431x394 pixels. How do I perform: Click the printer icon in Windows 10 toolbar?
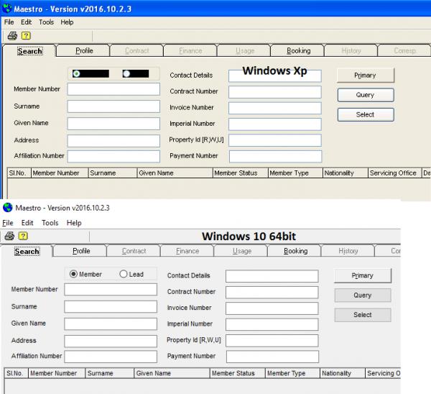click(9, 236)
